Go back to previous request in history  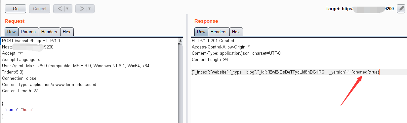(x=60, y=9)
